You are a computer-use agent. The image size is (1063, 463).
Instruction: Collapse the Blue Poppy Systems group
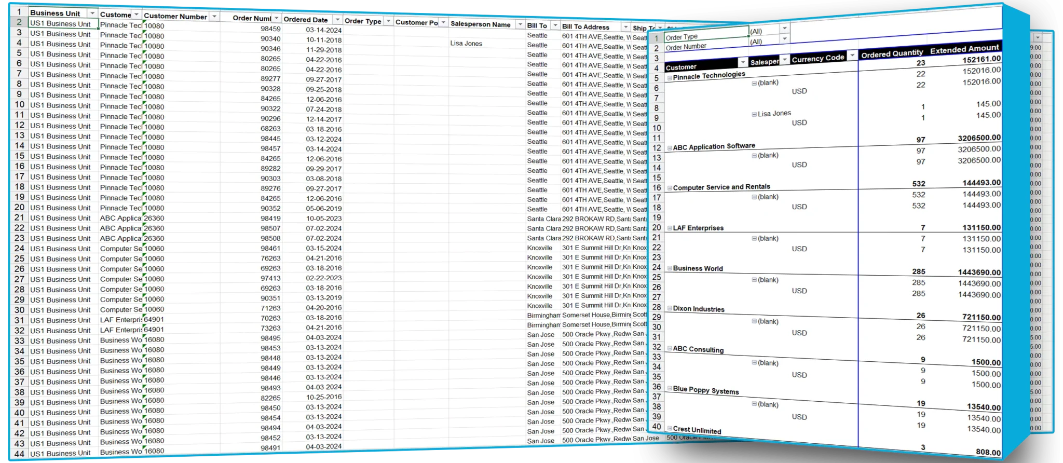click(670, 389)
